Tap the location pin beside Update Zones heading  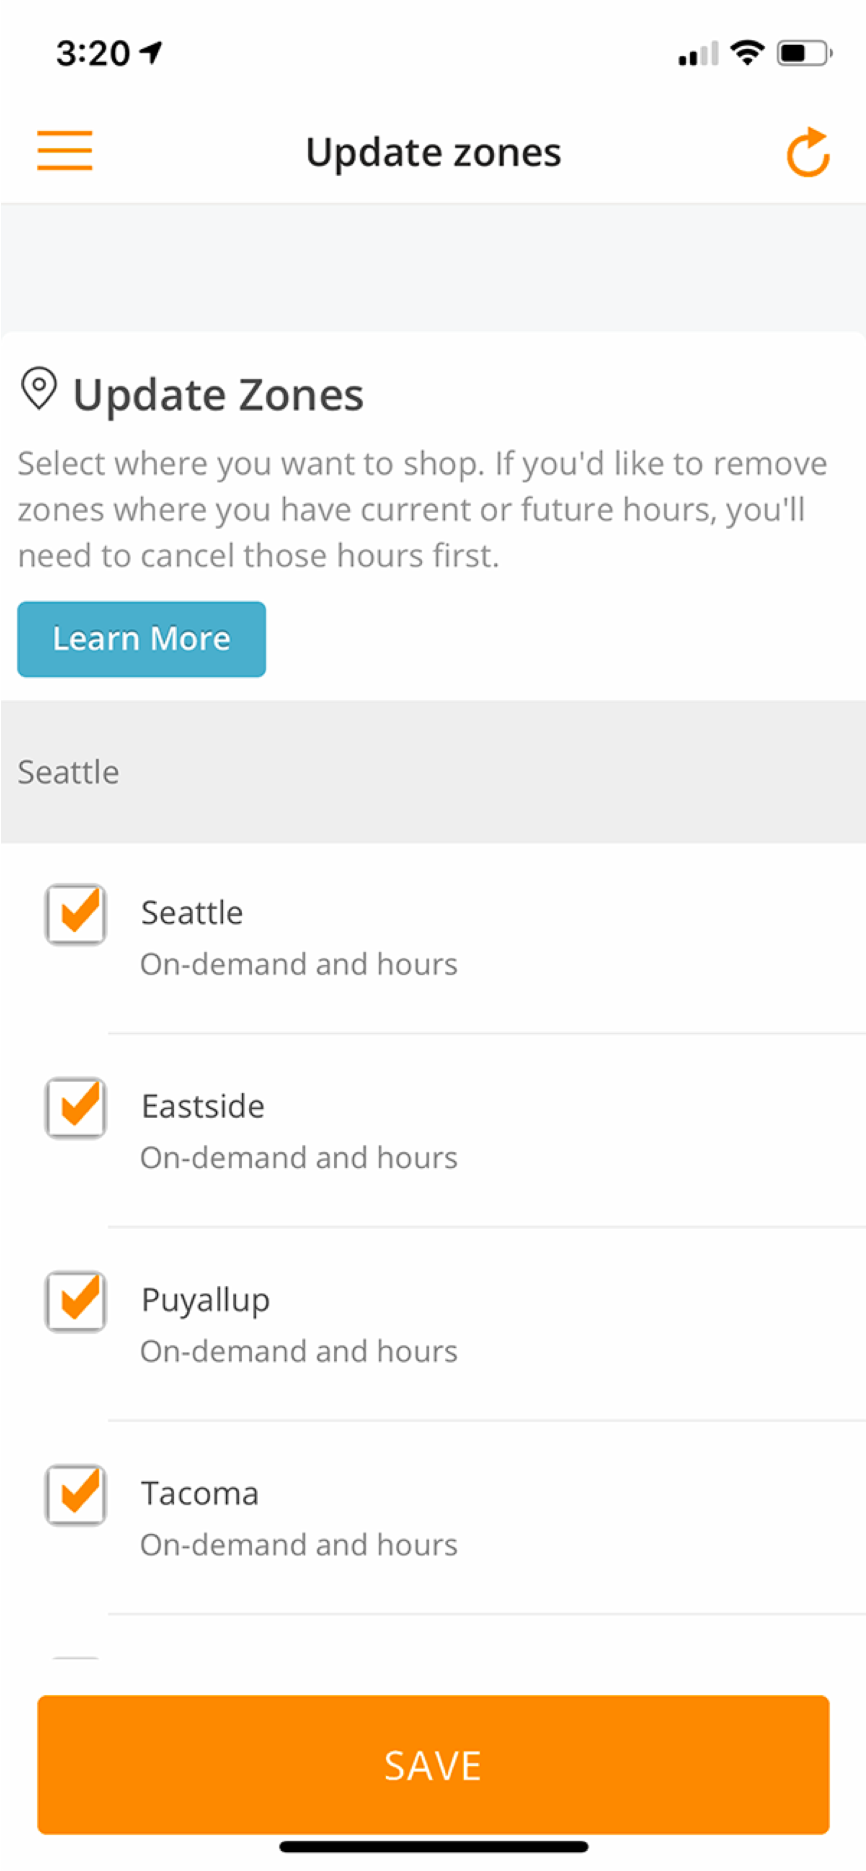click(39, 389)
